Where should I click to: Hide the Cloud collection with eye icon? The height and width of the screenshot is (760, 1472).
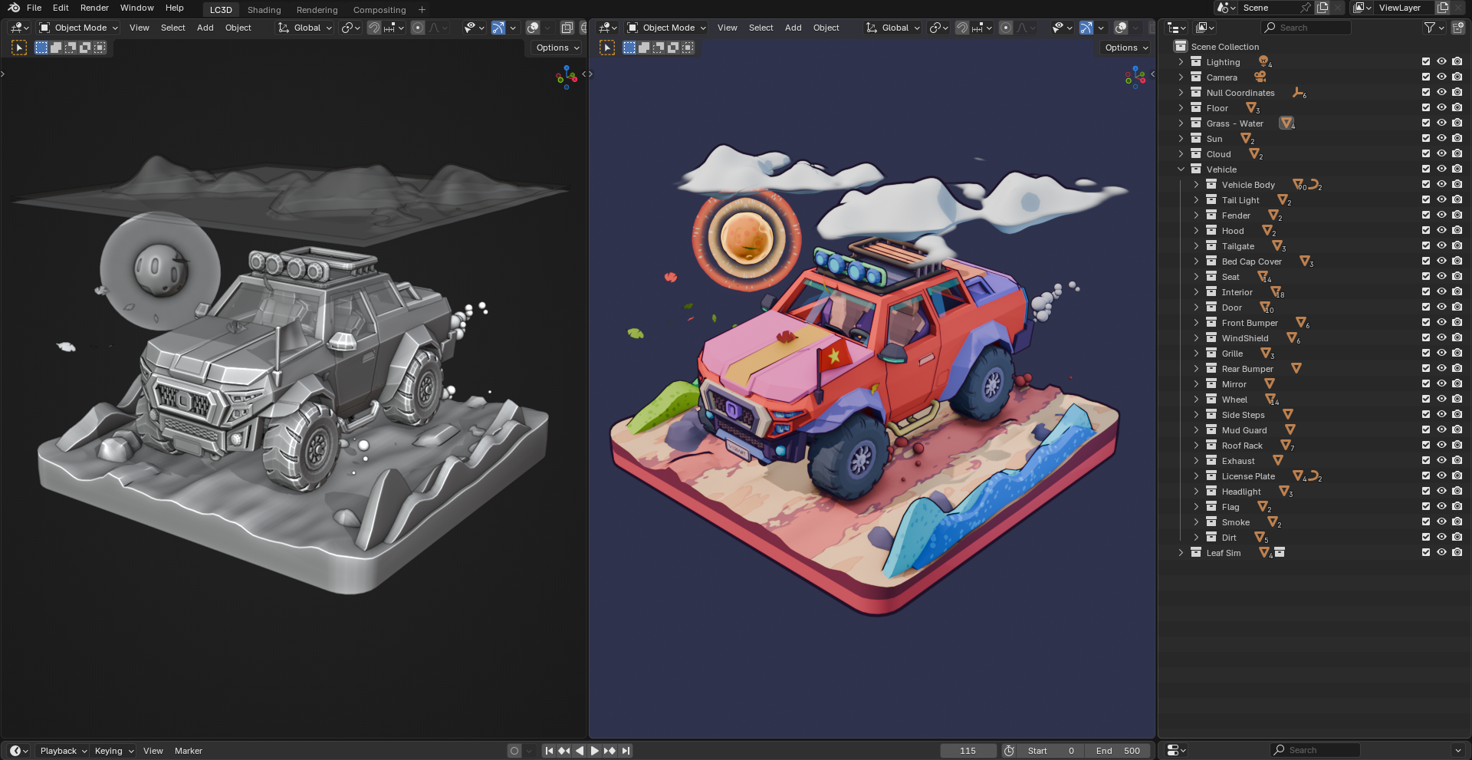(x=1441, y=154)
